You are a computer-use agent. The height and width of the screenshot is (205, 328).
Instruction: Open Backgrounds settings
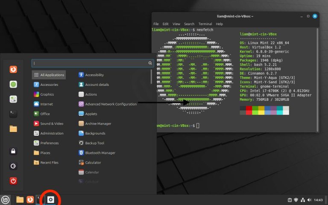(x=92, y=133)
